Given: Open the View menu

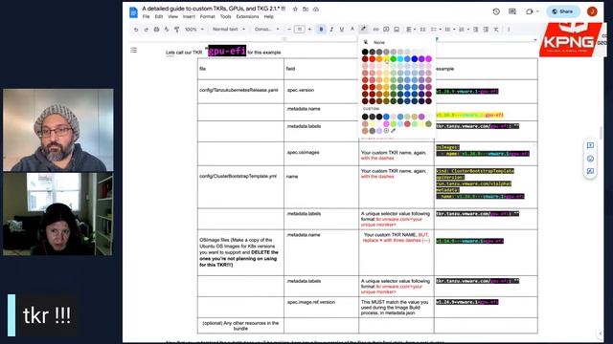Looking at the screenshot, I should tap(172, 17).
